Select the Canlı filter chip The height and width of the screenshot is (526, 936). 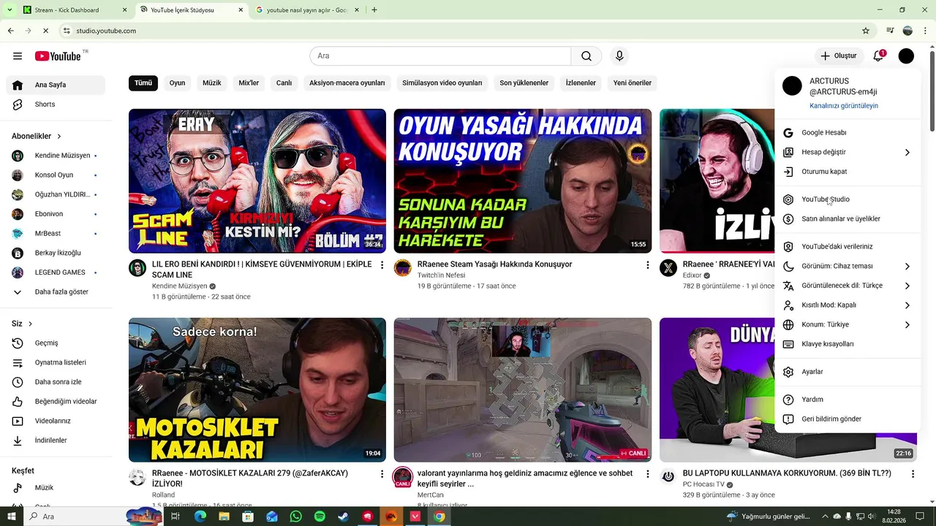(284, 83)
